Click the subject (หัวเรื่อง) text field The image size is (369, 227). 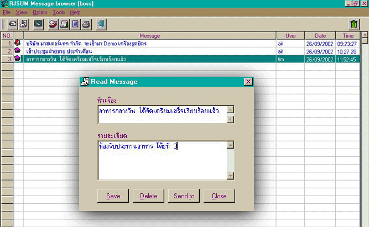click(x=163, y=114)
